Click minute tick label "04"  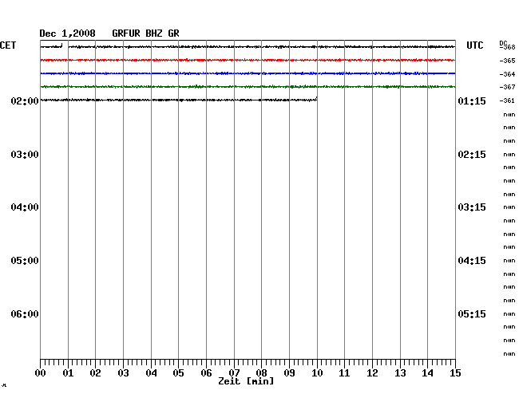coord(151,373)
